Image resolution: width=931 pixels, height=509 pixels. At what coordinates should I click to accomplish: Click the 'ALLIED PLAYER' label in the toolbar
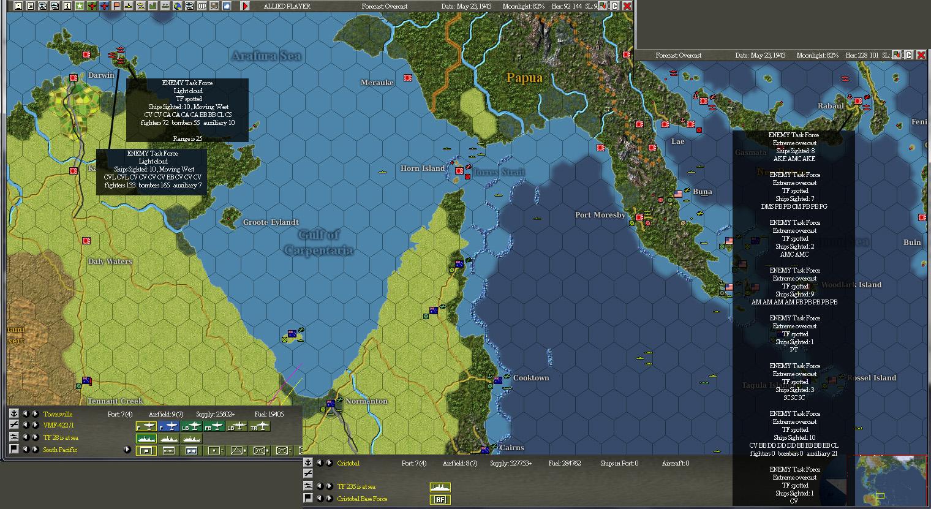click(287, 6)
